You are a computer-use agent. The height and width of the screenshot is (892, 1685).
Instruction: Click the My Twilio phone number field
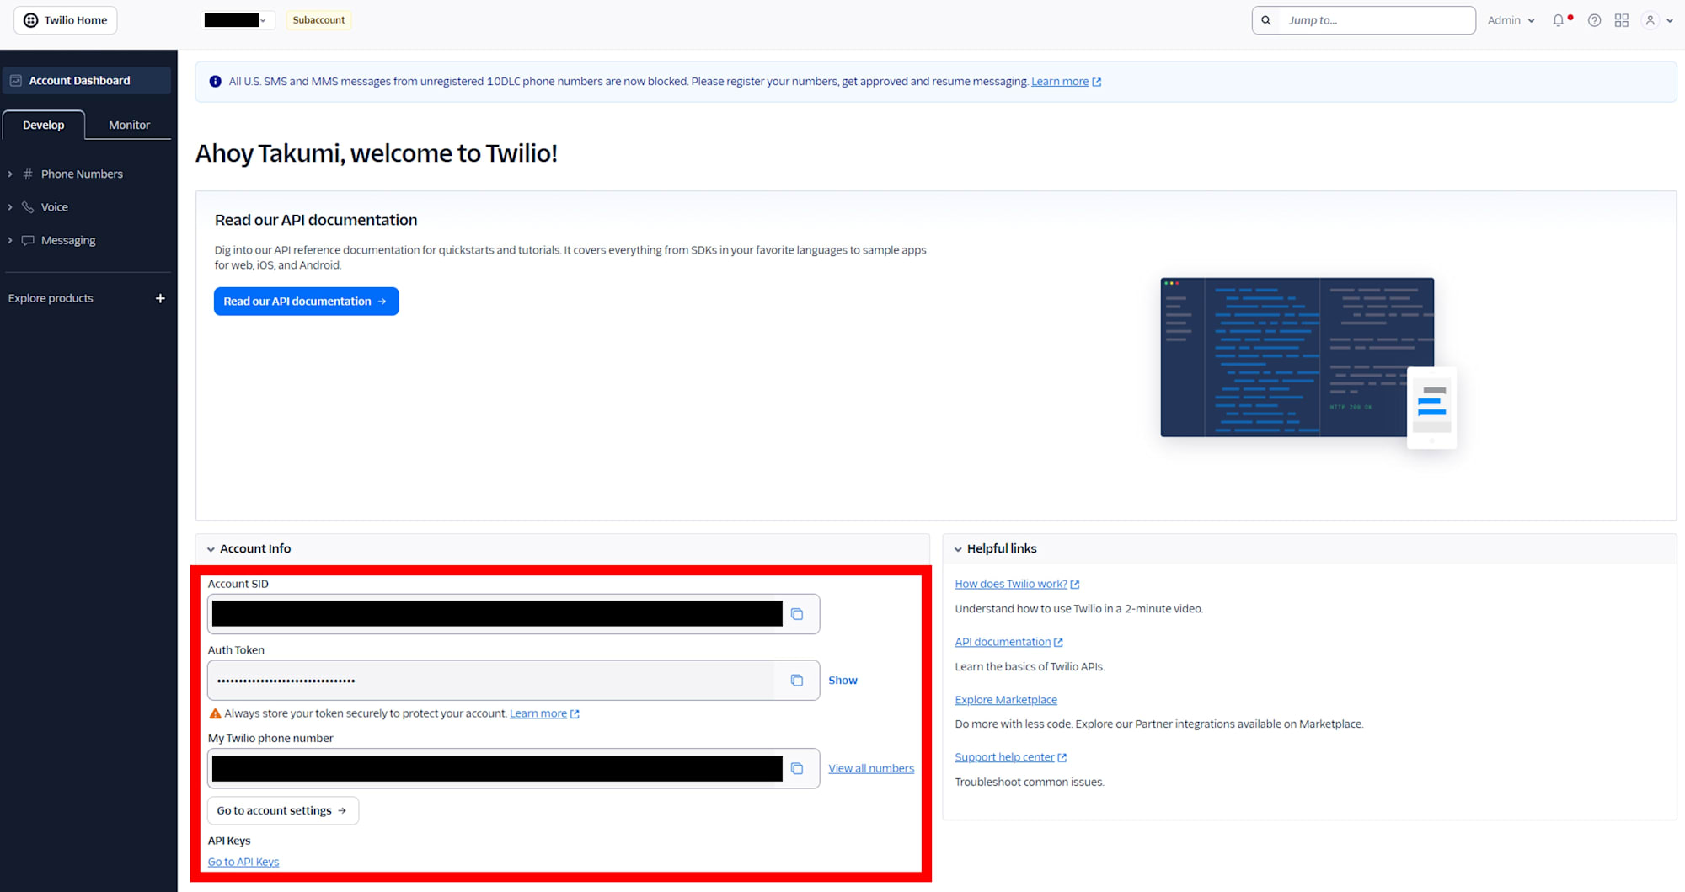(x=497, y=768)
